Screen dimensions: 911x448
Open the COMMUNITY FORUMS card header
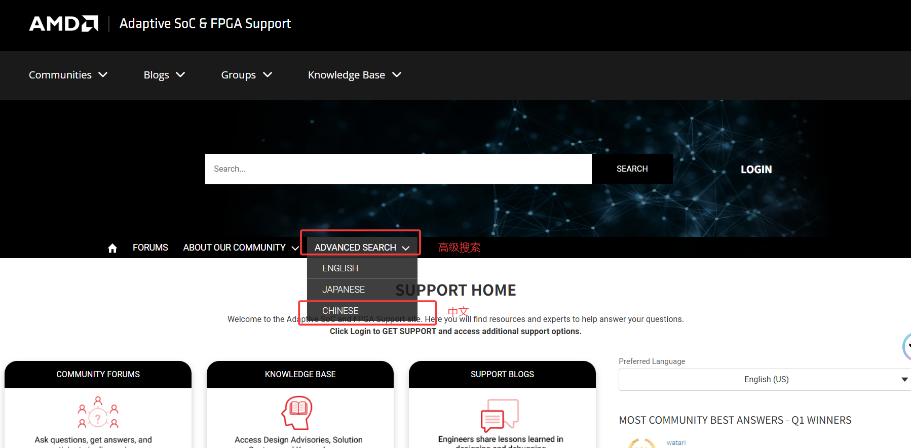coord(98,375)
